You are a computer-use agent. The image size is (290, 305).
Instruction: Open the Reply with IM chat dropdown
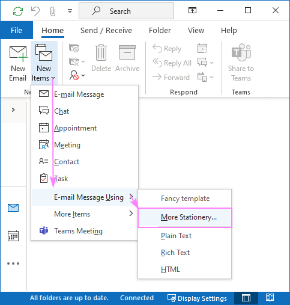tap(205, 63)
